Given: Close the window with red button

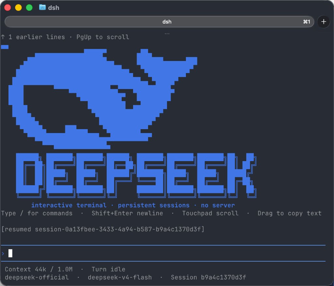Looking at the screenshot, I should (x=8, y=8).
